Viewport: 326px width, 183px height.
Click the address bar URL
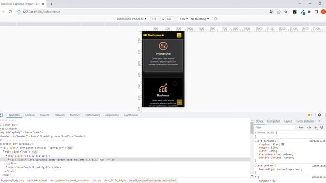(41, 12)
